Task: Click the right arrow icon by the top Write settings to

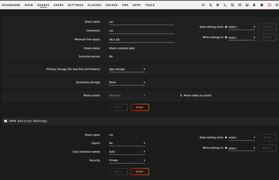Action: coord(226,37)
